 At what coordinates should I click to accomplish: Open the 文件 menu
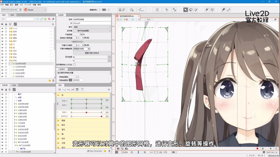pyautogui.click(x=2, y=4)
